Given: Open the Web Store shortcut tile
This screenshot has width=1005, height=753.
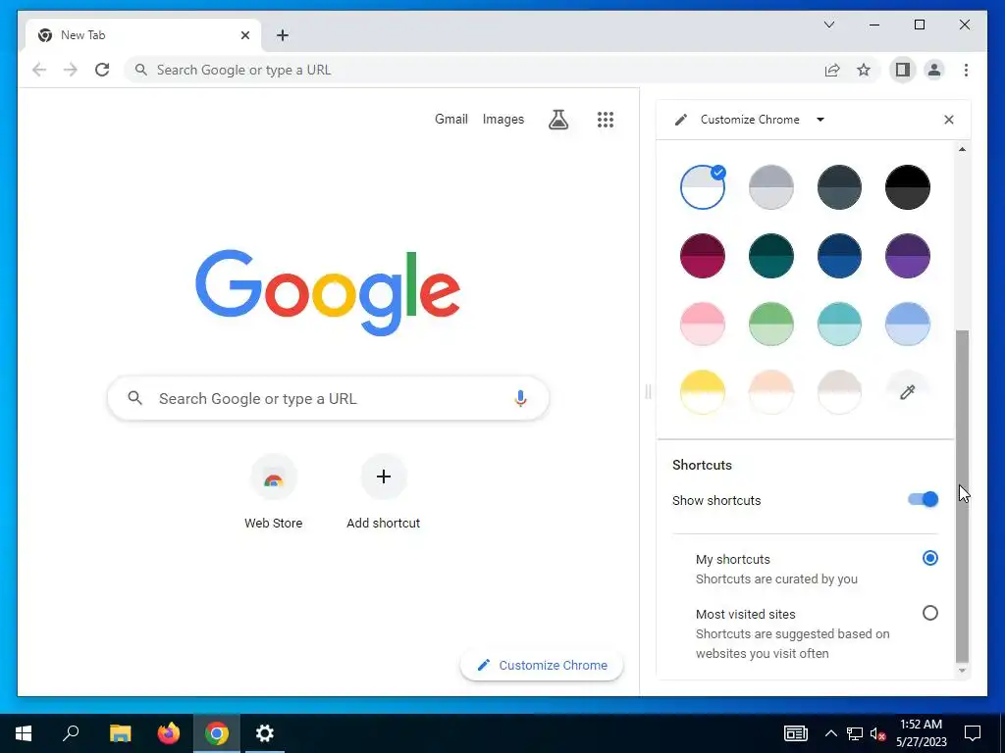Looking at the screenshot, I should point(274,492).
